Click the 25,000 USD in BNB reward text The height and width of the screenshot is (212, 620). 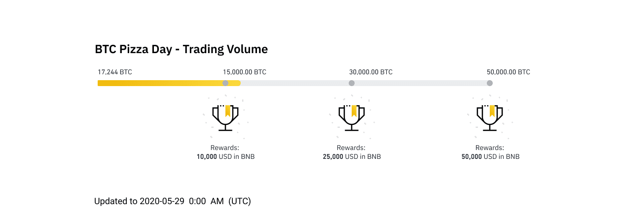352,157
